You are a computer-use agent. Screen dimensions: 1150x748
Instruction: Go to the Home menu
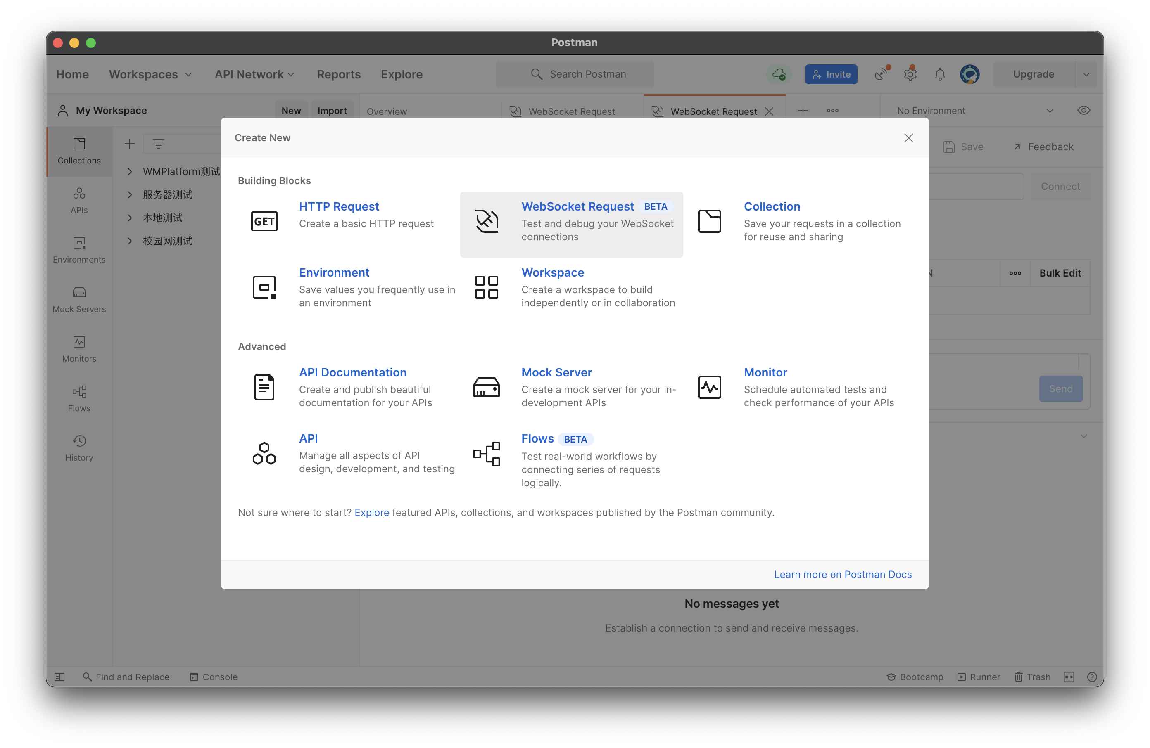pyautogui.click(x=72, y=74)
